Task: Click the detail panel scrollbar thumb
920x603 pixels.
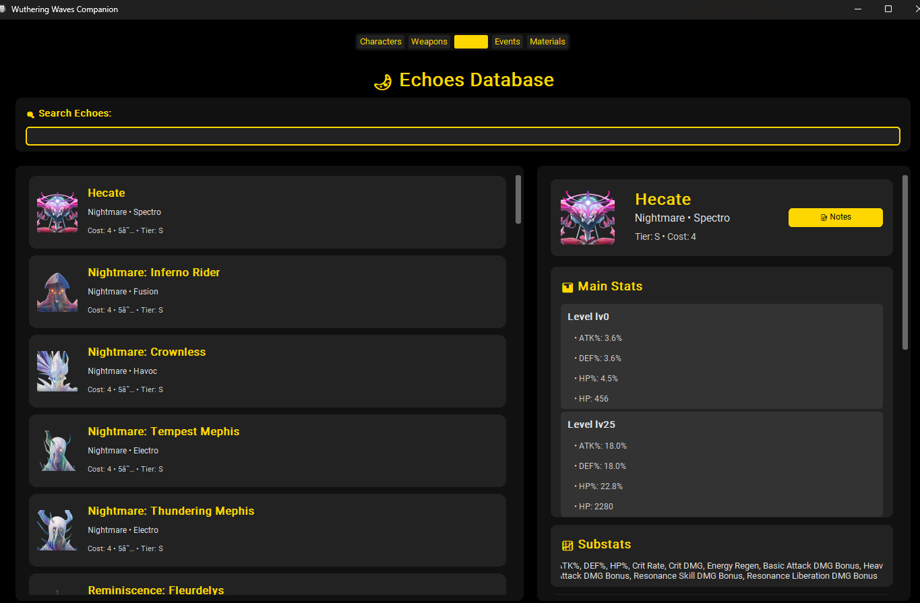Action: tap(905, 263)
